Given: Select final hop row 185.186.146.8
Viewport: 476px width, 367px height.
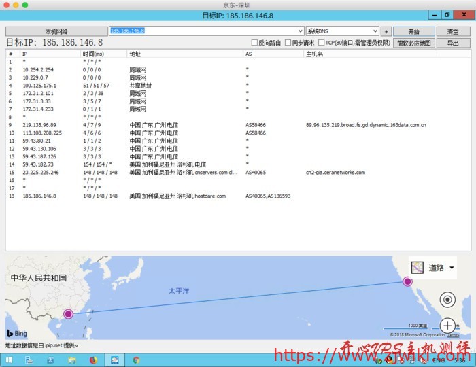Looking at the screenshot, I should point(238,196).
